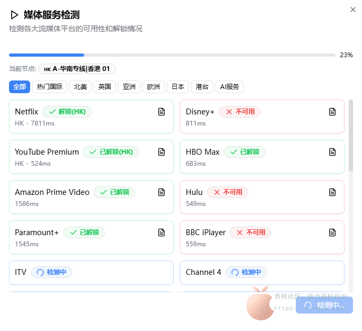Viewport: 362px width, 331px height.
Task: Switch to the AI服务 filter tab
Action: tap(230, 87)
